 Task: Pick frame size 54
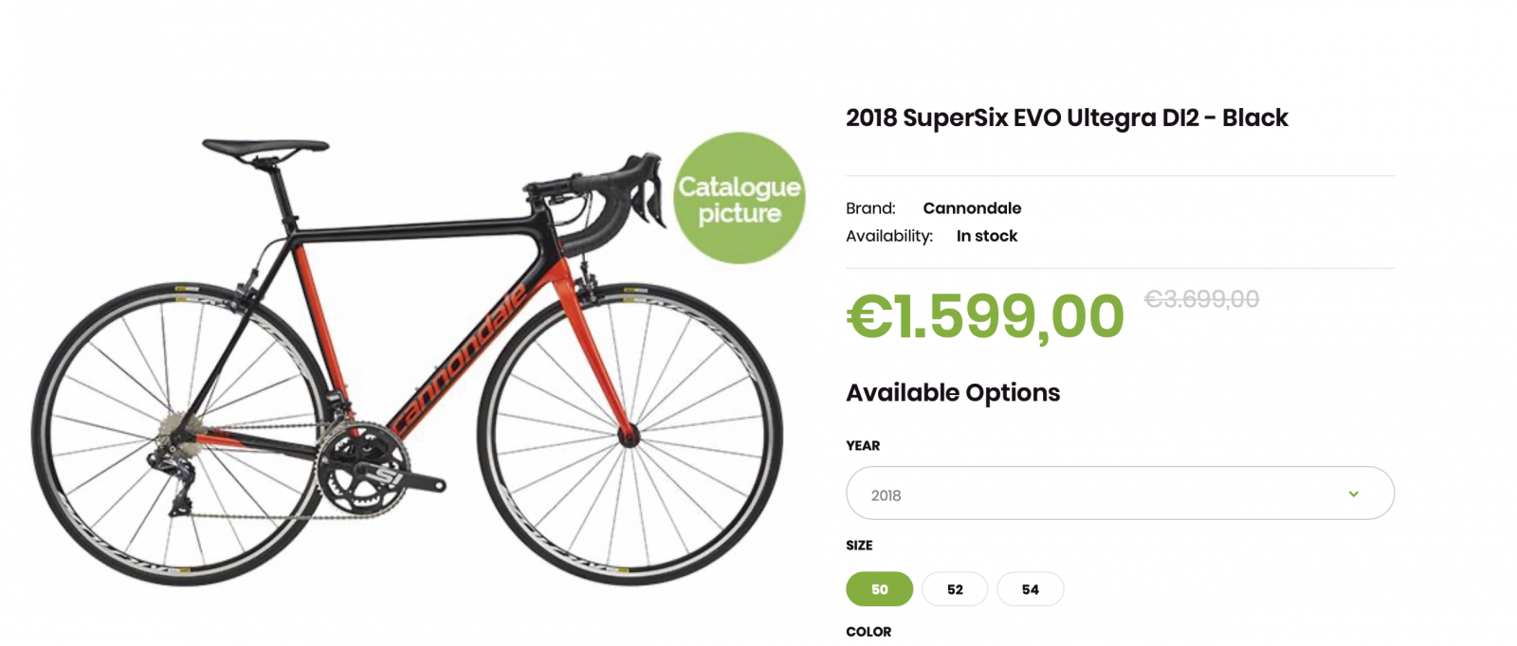[x=1030, y=589]
